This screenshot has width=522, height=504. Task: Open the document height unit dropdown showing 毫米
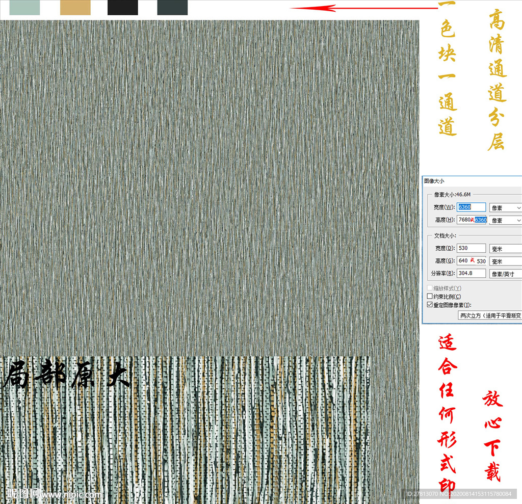[x=505, y=261]
